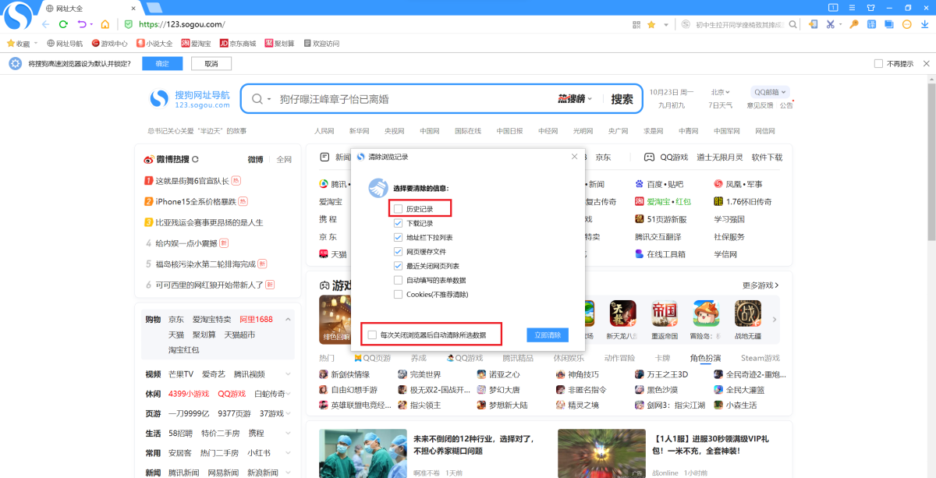Check 自动填写的表单数据 checkbox
The width and height of the screenshot is (936, 478).
click(398, 280)
